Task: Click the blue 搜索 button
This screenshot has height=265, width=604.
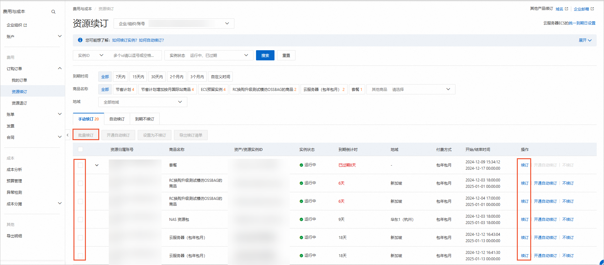Action: (265, 55)
